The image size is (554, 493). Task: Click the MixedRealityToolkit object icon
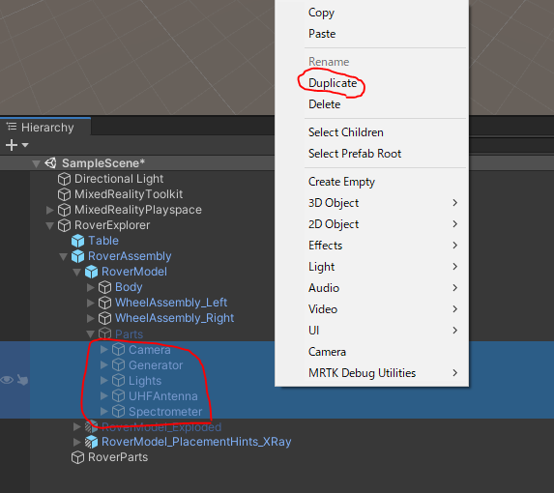click(x=64, y=194)
